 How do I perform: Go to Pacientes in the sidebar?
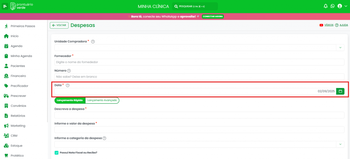(x=18, y=66)
